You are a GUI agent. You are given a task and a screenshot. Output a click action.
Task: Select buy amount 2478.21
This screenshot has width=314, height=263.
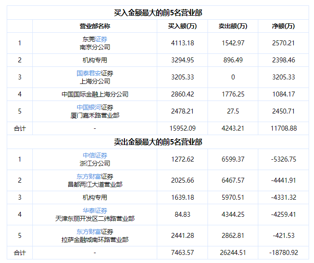(182, 111)
